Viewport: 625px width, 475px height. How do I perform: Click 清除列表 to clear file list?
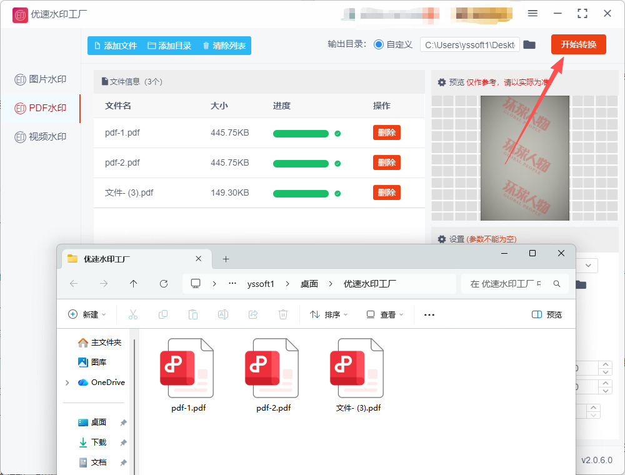coord(224,46)
